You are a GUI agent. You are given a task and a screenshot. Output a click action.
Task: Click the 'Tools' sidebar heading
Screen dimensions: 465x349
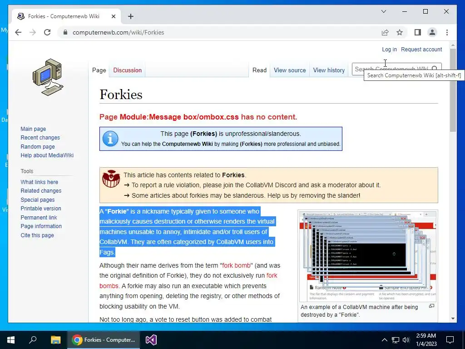[27, 171]
